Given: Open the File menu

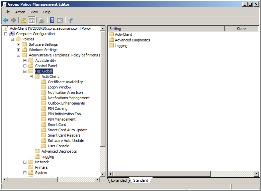Looking at the screenshot, I should coord(7,12).
